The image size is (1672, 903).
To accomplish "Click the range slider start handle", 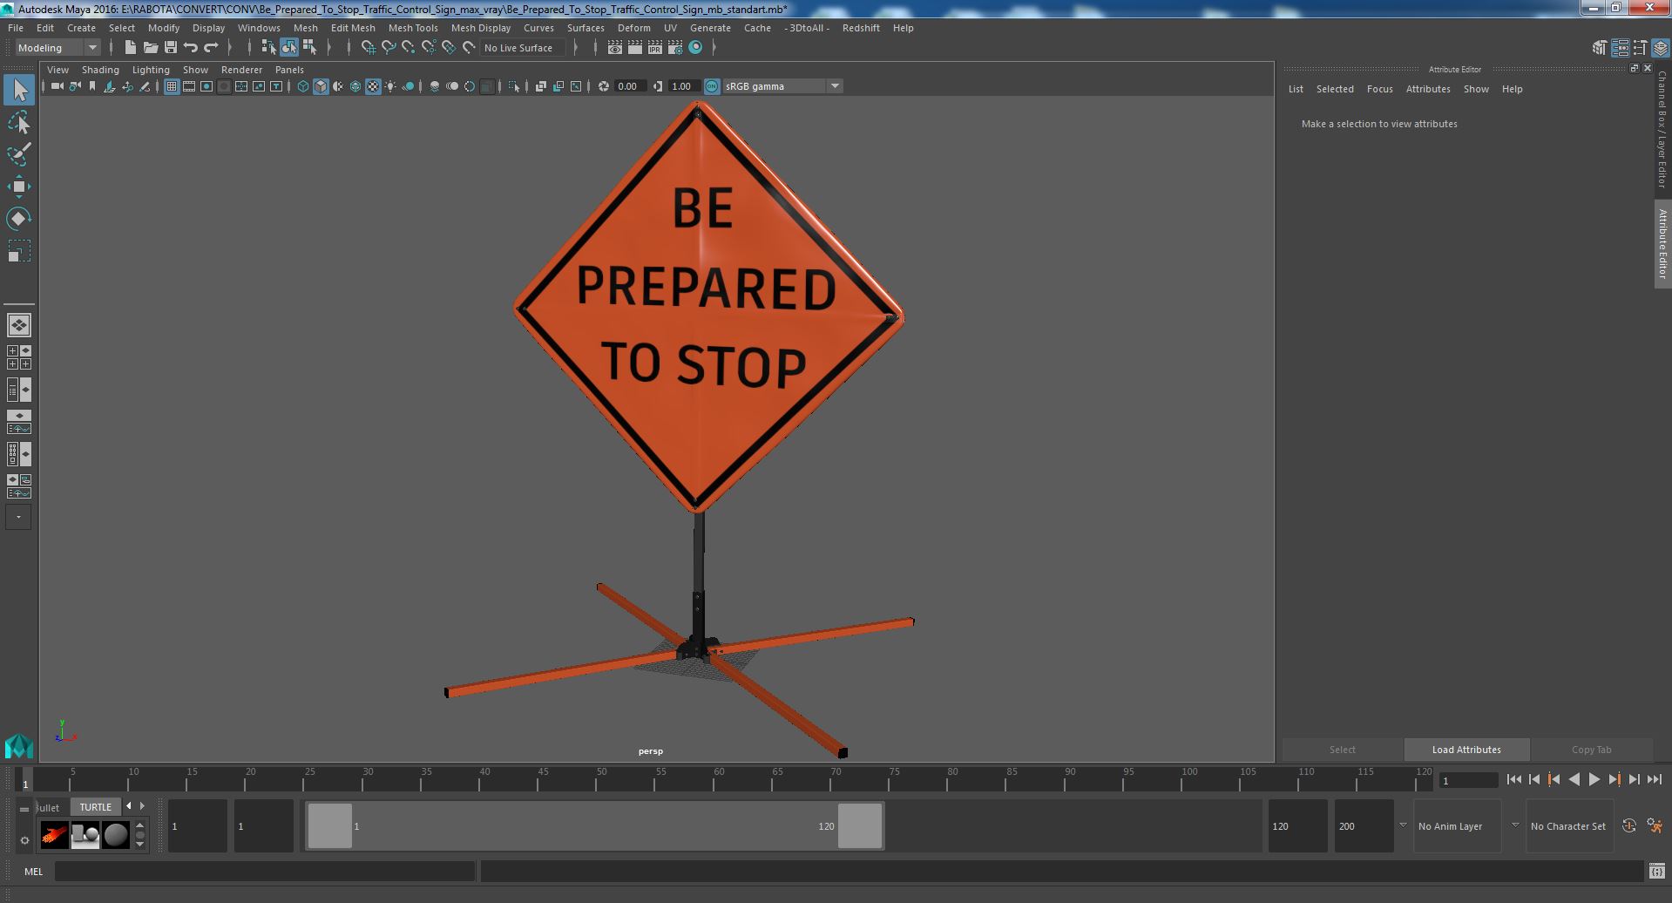I will pos(330,825).
